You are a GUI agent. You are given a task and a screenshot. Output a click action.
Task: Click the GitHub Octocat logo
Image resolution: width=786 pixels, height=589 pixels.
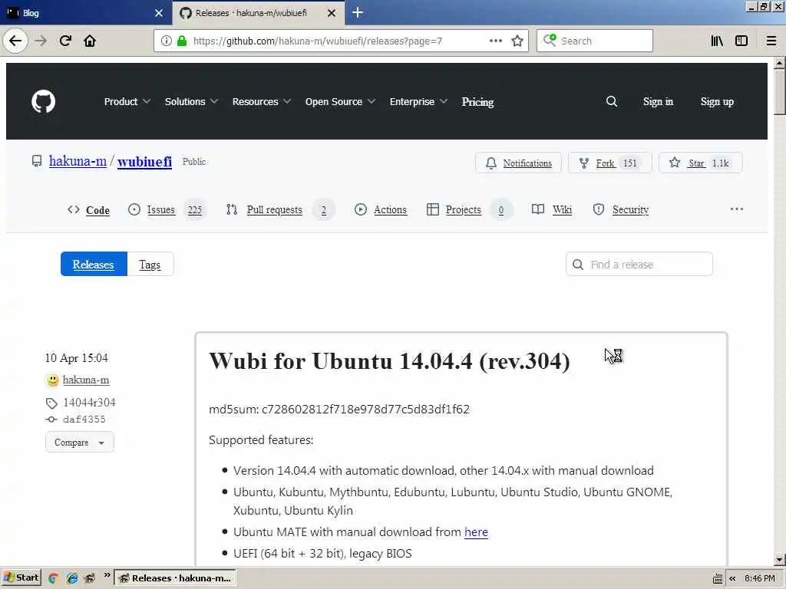[43, 102]
